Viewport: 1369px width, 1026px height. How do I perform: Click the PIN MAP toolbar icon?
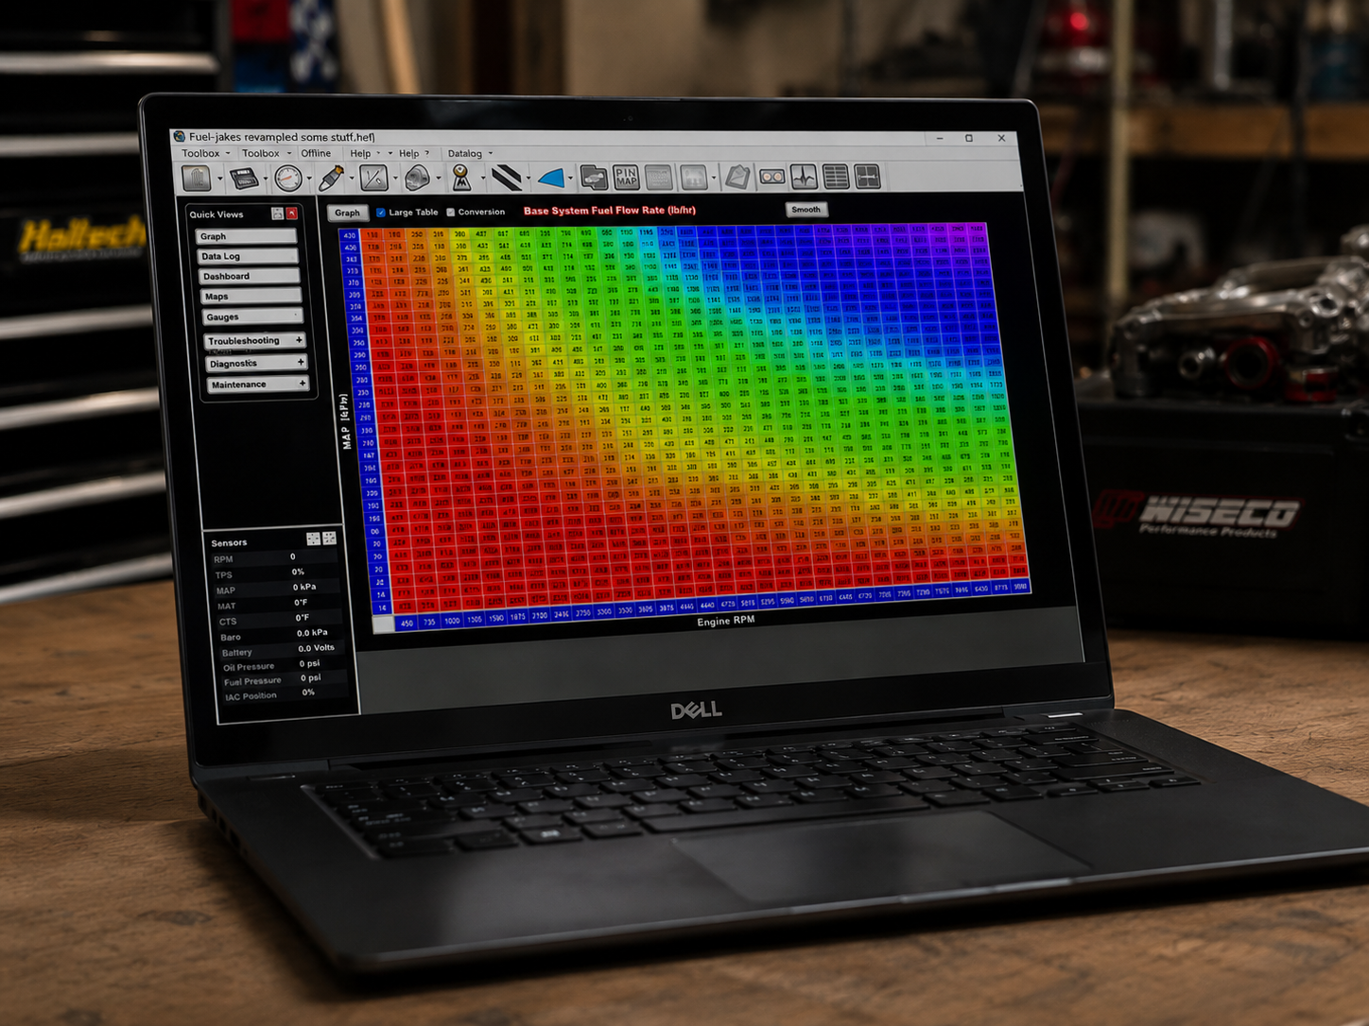626,177
